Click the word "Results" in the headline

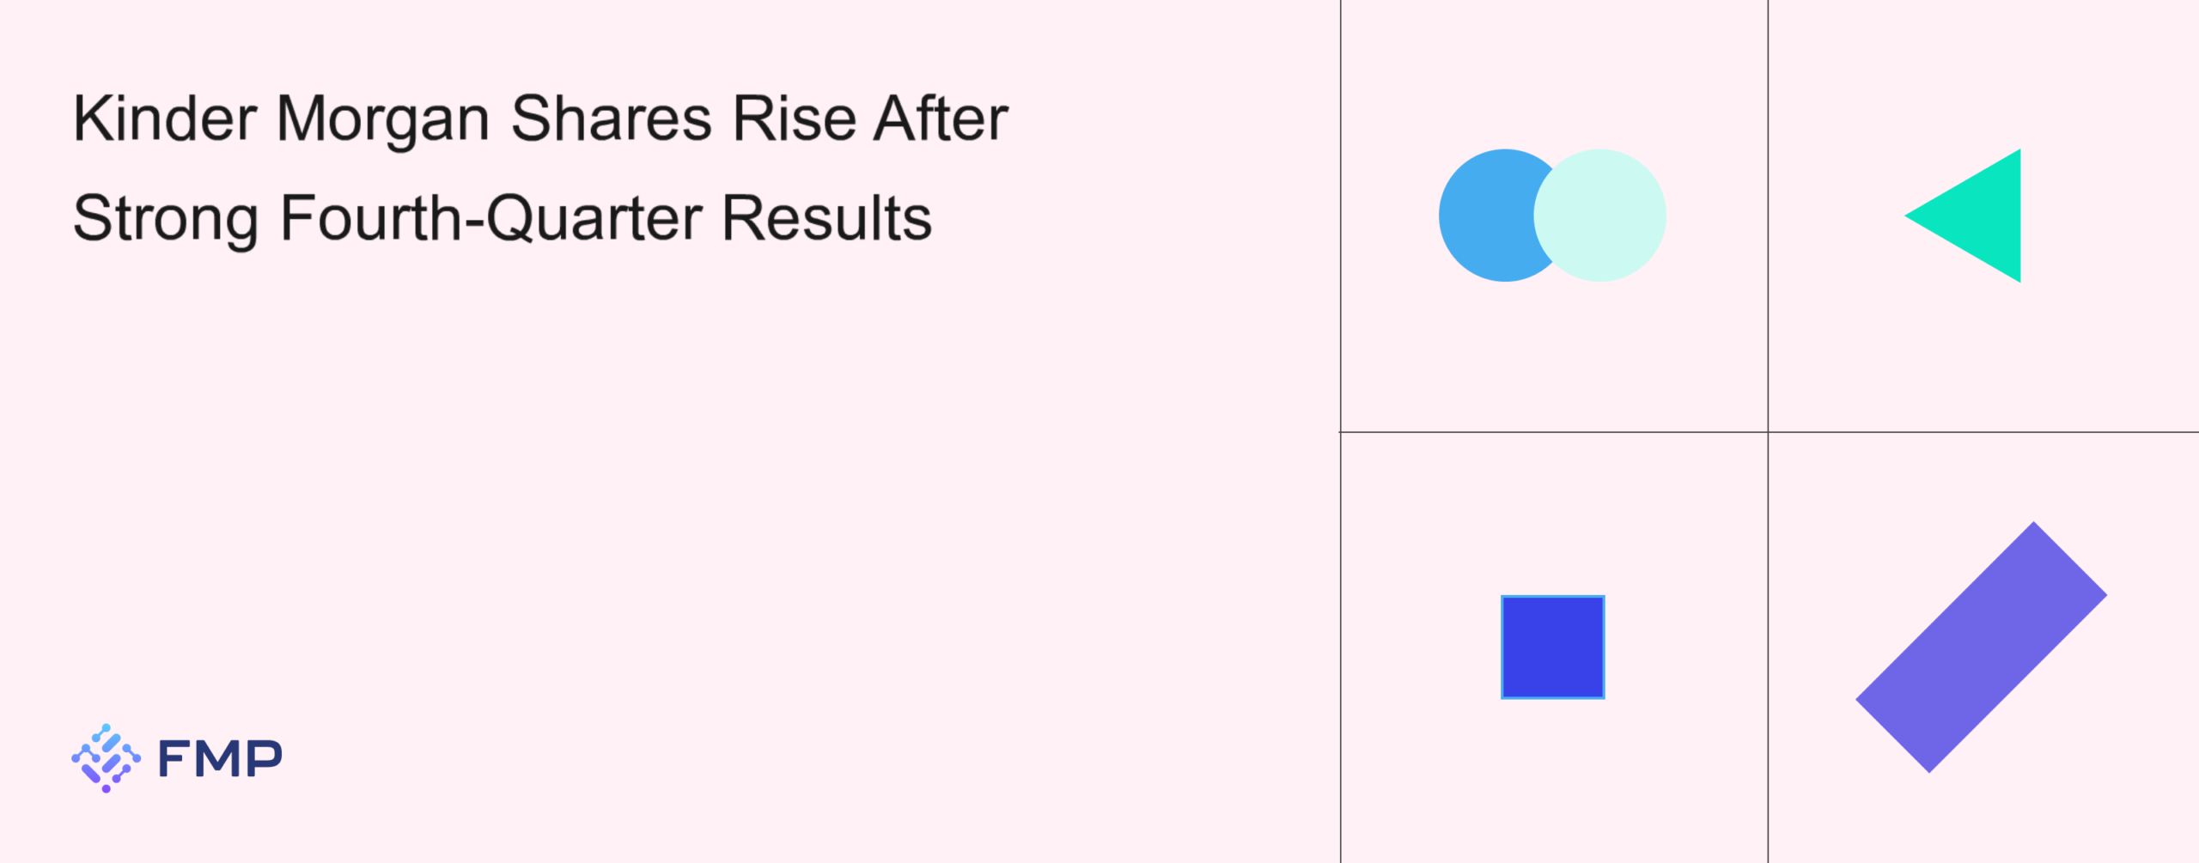[x=826, y=219]
